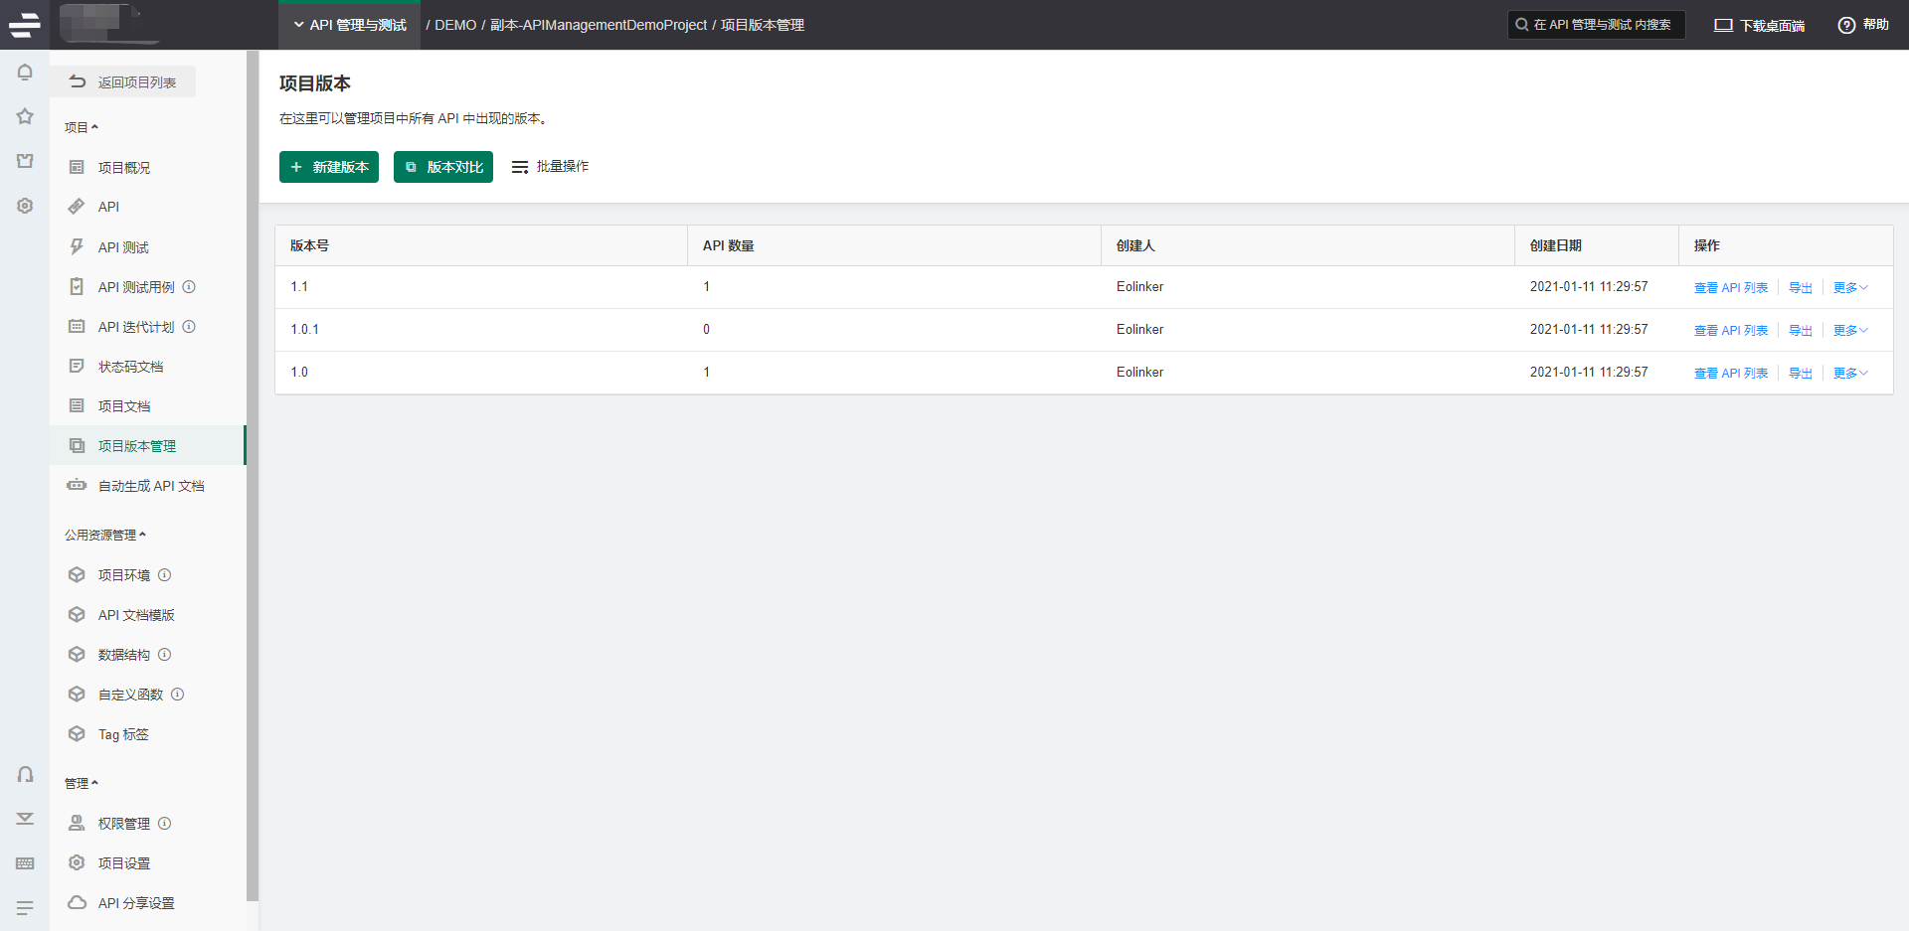Open the notification bell icon
The height and width of the screenshot is (931, 1909).
25,73
